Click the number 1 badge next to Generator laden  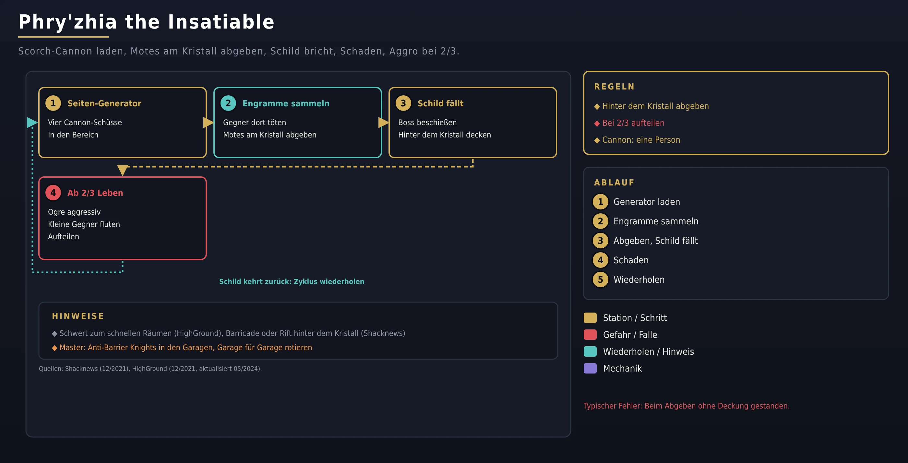coord(600,202)
